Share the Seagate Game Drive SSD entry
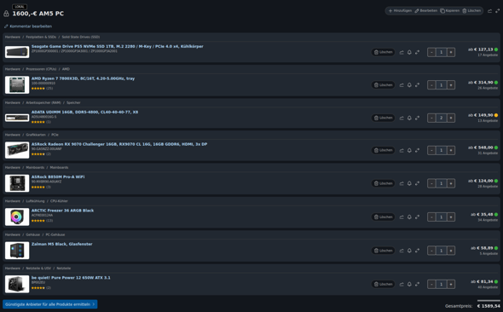Viewport: 503px width, 312px height. click(402, 52)
